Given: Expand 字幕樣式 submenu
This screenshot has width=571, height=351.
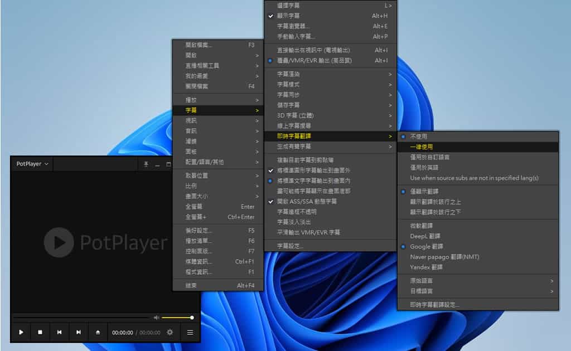Looking at the screenshot, I should tap(330, 84).
